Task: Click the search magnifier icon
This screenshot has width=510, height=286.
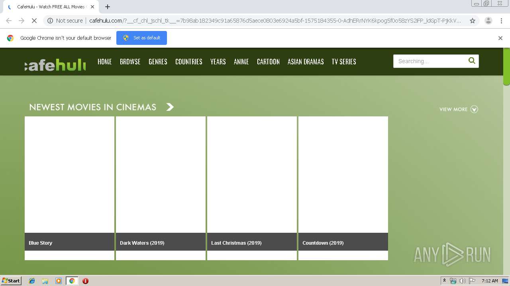Action: pos(472,61)
